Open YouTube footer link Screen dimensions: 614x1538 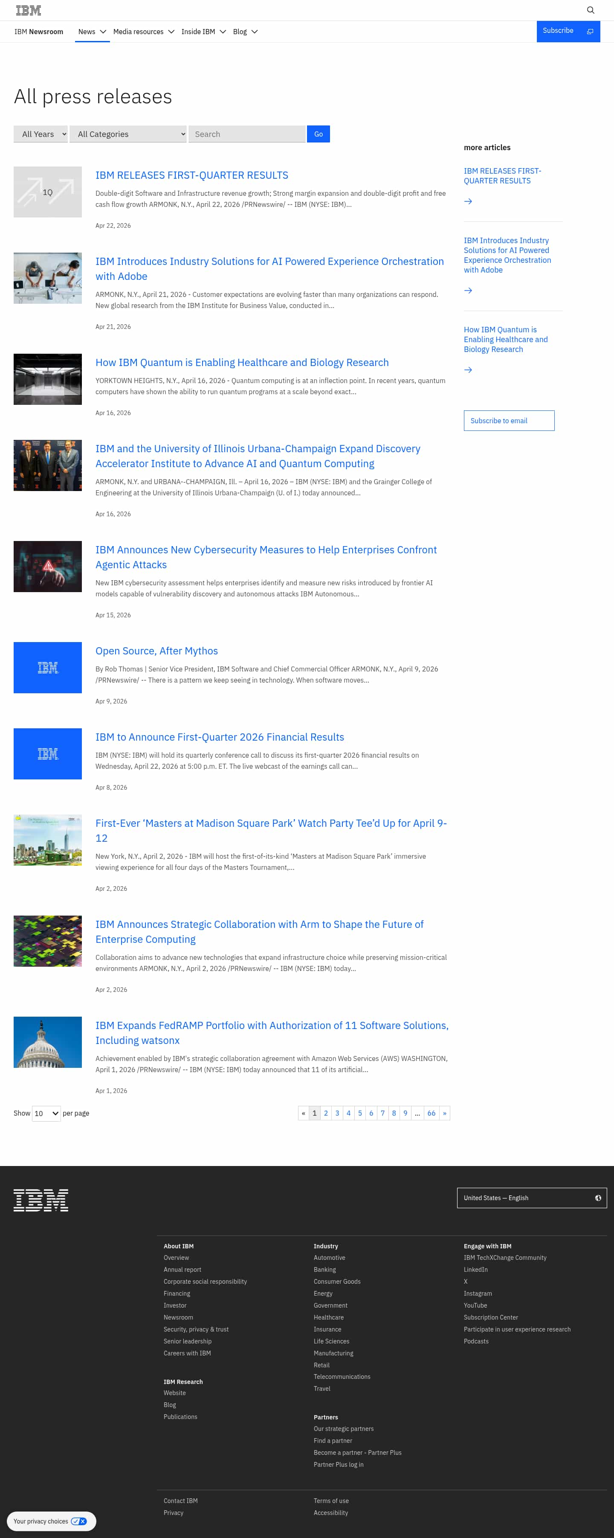(475, 1305)
